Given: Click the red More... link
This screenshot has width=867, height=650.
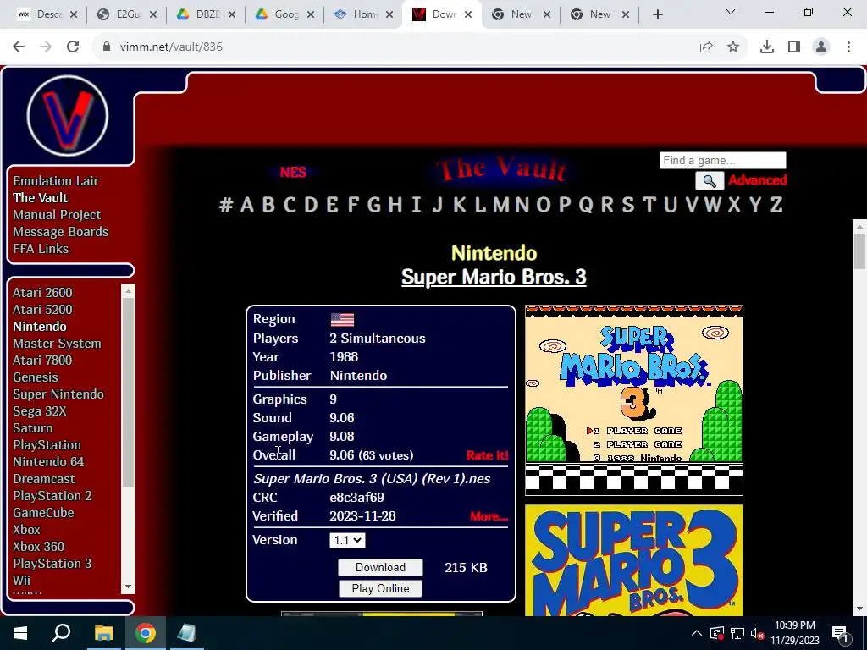Looking at the screenshot, I should [489, 516].
